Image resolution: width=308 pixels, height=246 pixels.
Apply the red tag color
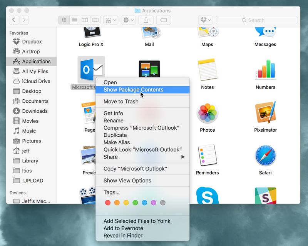click(x=108, y=202)
